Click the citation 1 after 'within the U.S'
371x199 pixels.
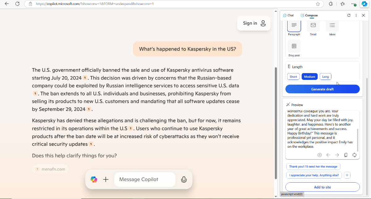[x=131, y=128]
